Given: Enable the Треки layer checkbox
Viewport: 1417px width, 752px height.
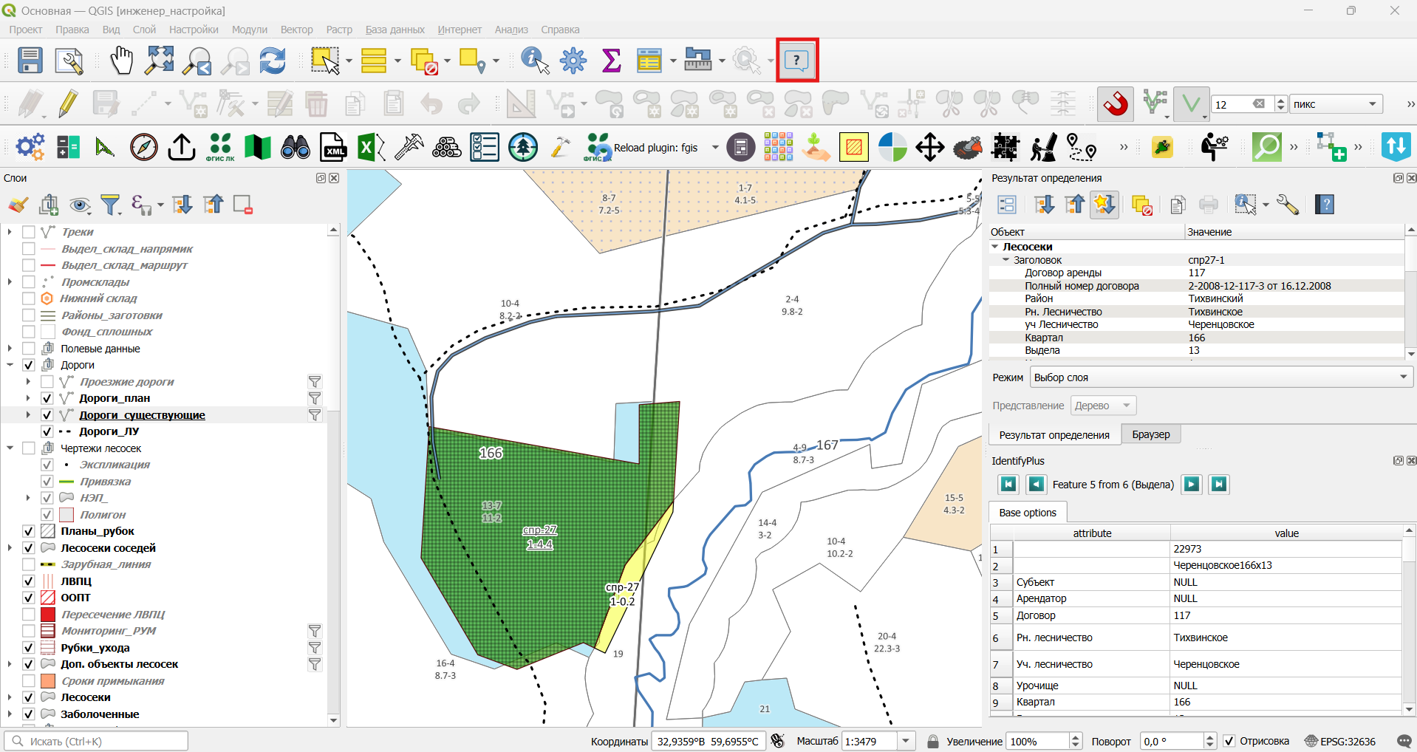Looking at the screenshot, I should click(x=29, y=232).
